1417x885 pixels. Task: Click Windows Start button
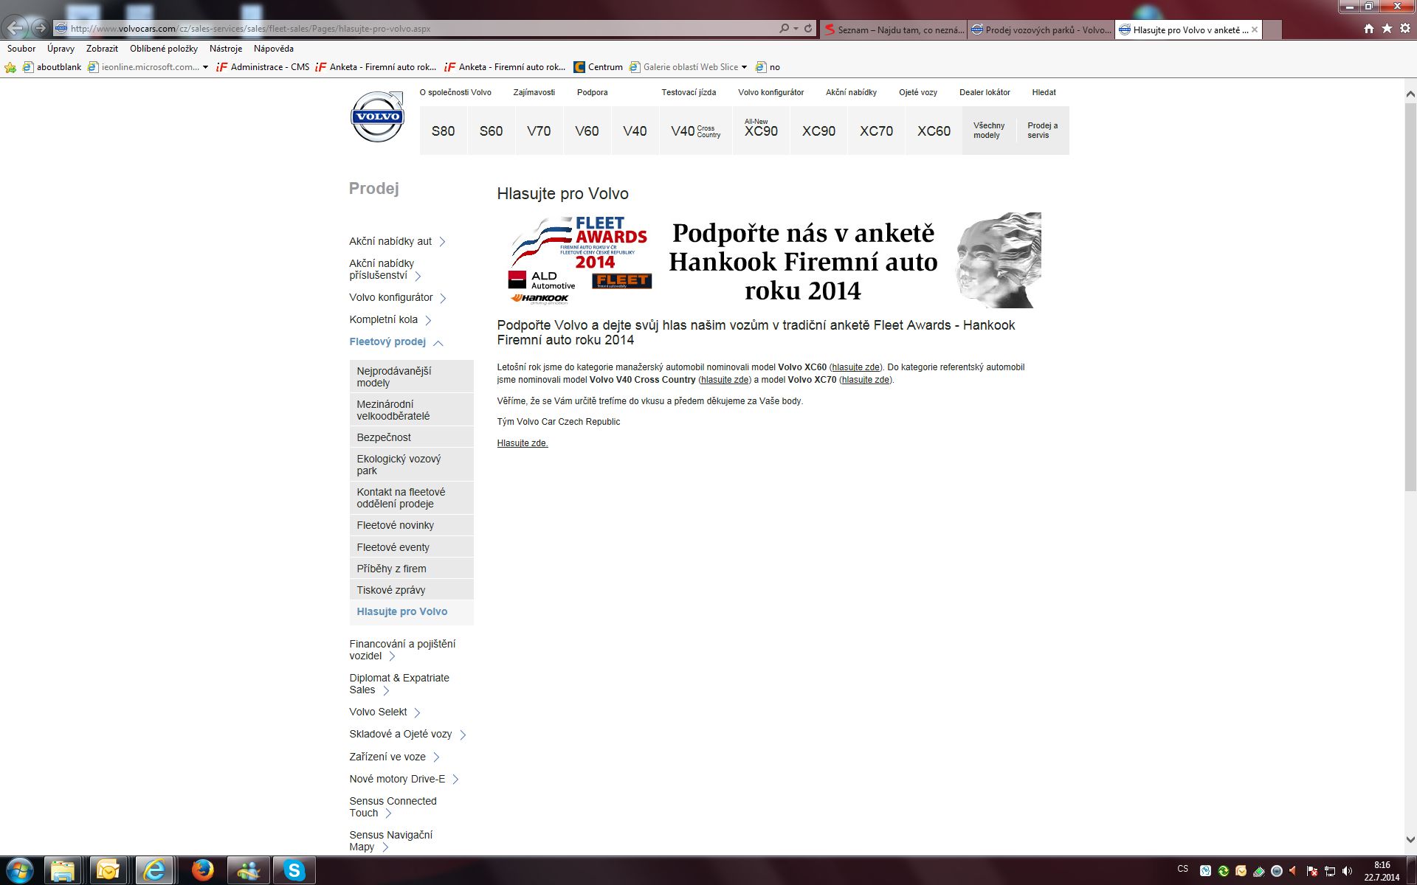(x=20, y=870)
